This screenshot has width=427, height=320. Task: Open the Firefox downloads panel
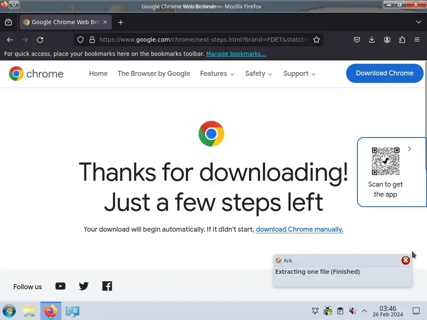click(x=372, y=40)
